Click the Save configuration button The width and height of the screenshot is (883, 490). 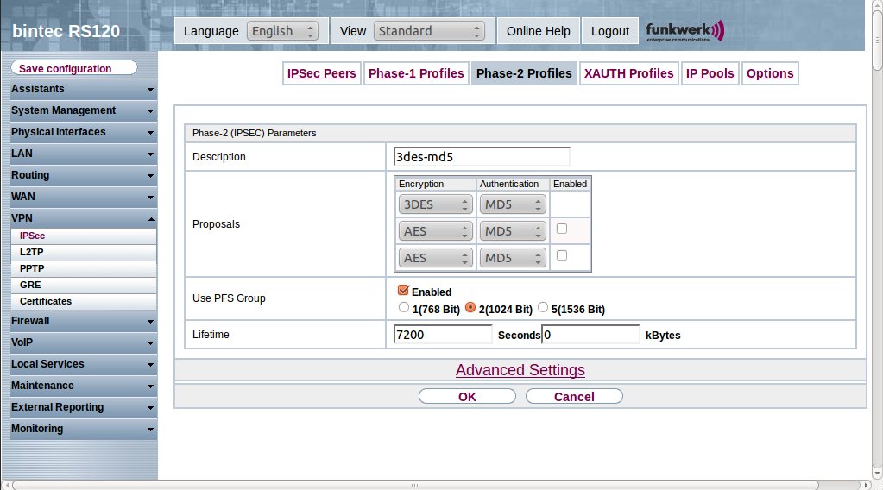tap(74, 68)
